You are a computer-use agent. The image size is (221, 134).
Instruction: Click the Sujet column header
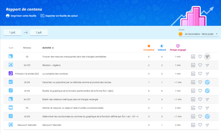click(11, 48)
